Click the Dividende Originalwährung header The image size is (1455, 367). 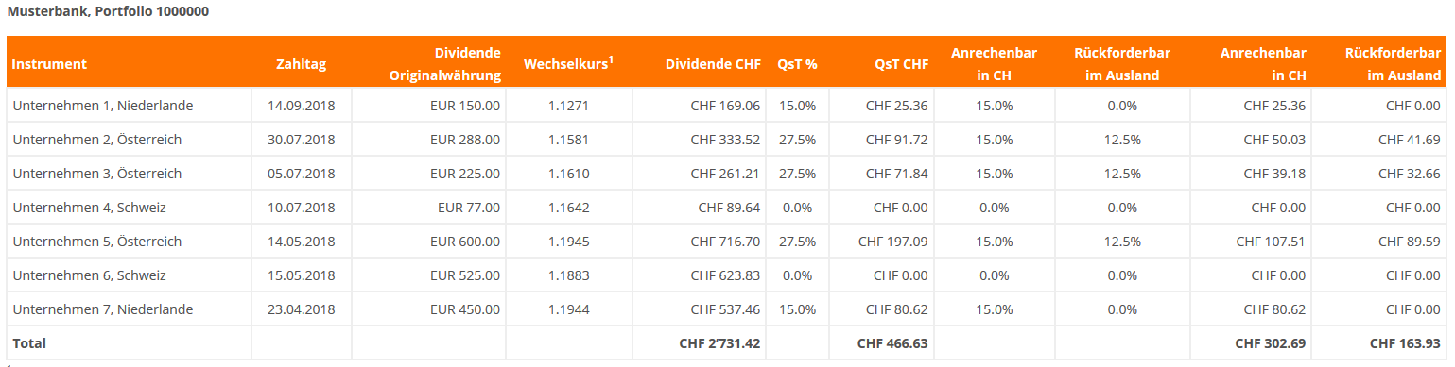[444, 63]
